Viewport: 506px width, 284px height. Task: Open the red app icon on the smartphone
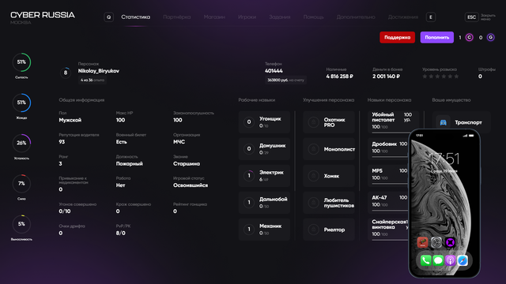[x=422, y=242]
